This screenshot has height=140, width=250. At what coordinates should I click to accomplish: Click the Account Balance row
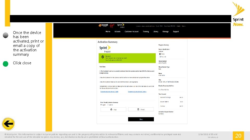tap(171, 102)
